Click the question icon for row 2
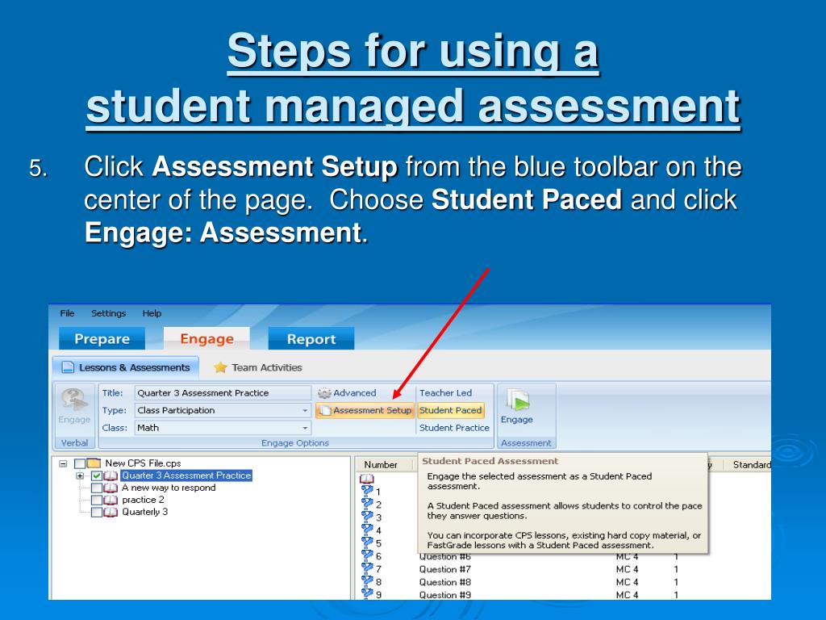826x620 pixels. pos(367,504)
